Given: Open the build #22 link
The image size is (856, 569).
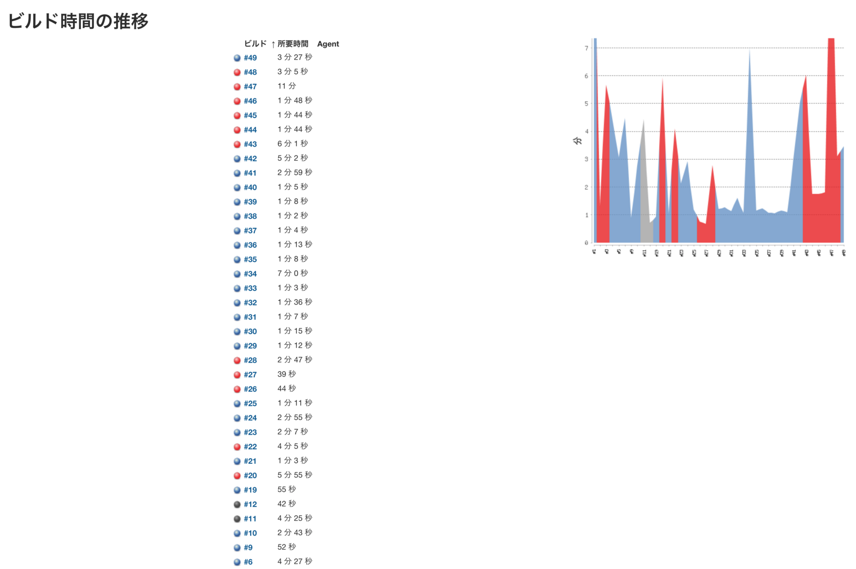Looking at the screenshot, I should tap(250, 447).
